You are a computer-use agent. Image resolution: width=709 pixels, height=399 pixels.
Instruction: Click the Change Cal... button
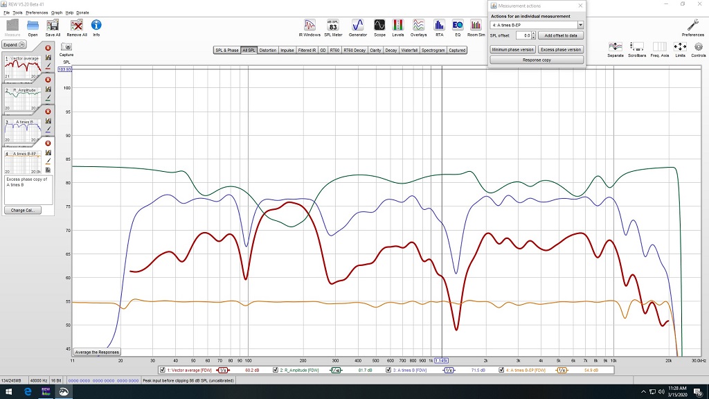click(23, 211)
